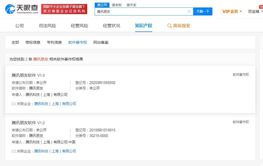Clear the search box with the × icon
Screen dimensions: 263x166
[189, 11]
